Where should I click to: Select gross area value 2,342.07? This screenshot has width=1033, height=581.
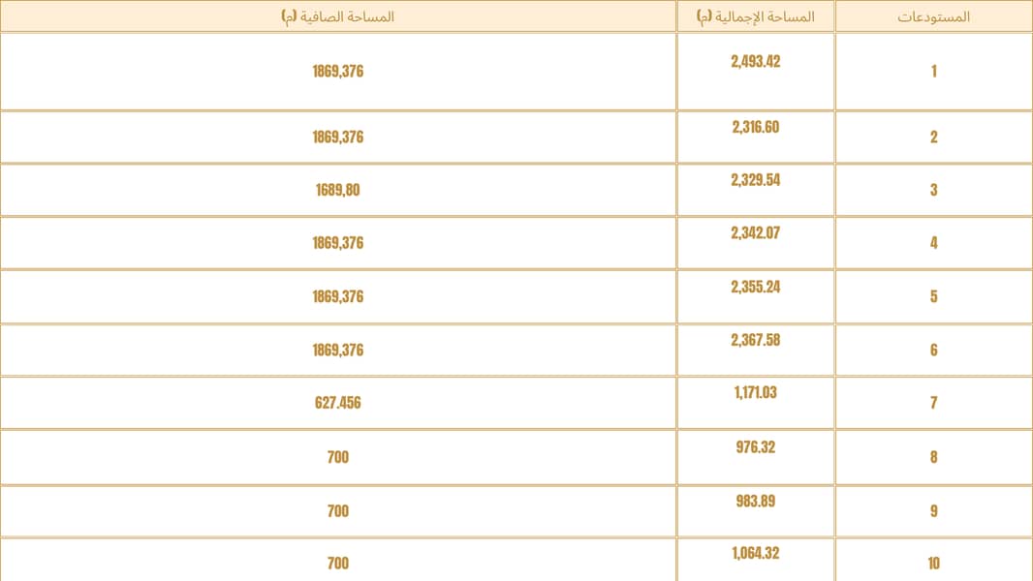point(756,233)
